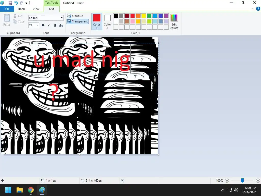Screen dimensions: 261x196
Task: Select Color 2 background button
Action: pos(107,21)
